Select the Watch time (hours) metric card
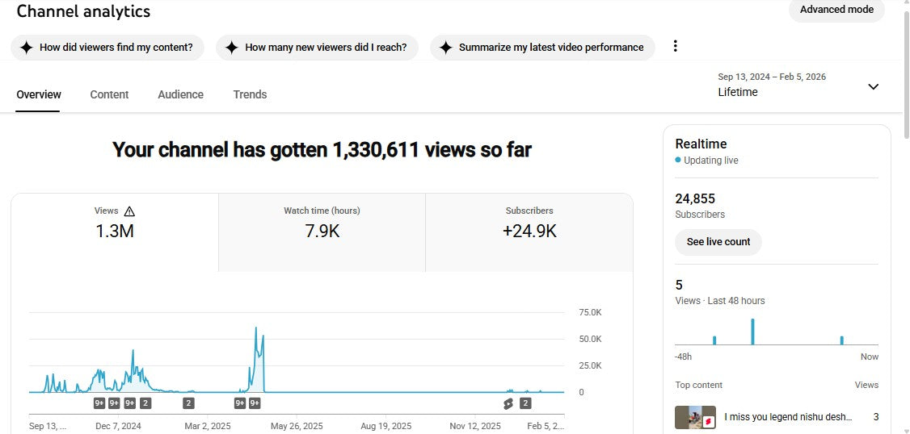The image size is (910, 434). [x=322, y=232]
